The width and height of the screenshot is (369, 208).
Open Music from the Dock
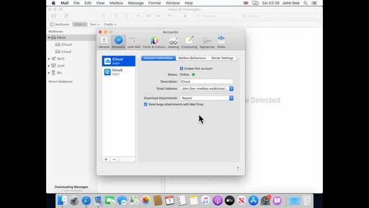[x=205, y=200]
